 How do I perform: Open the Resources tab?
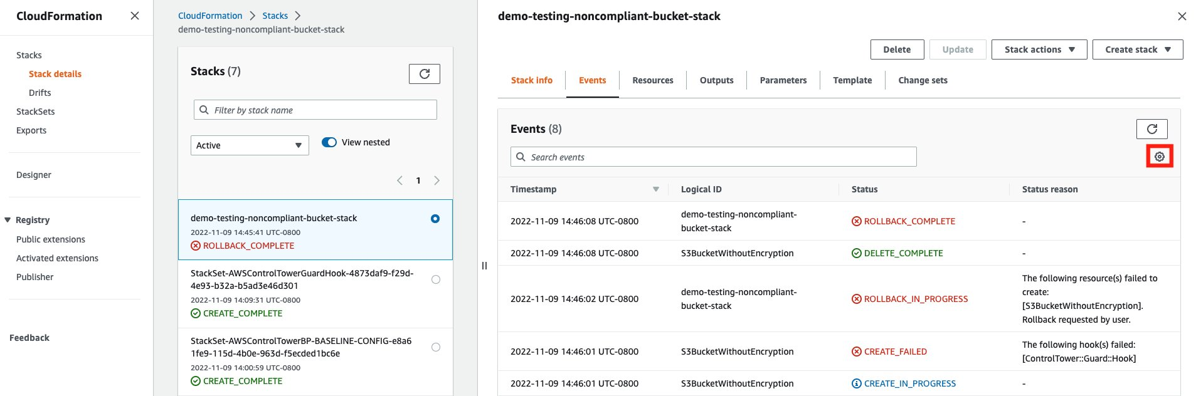point(653,80)
